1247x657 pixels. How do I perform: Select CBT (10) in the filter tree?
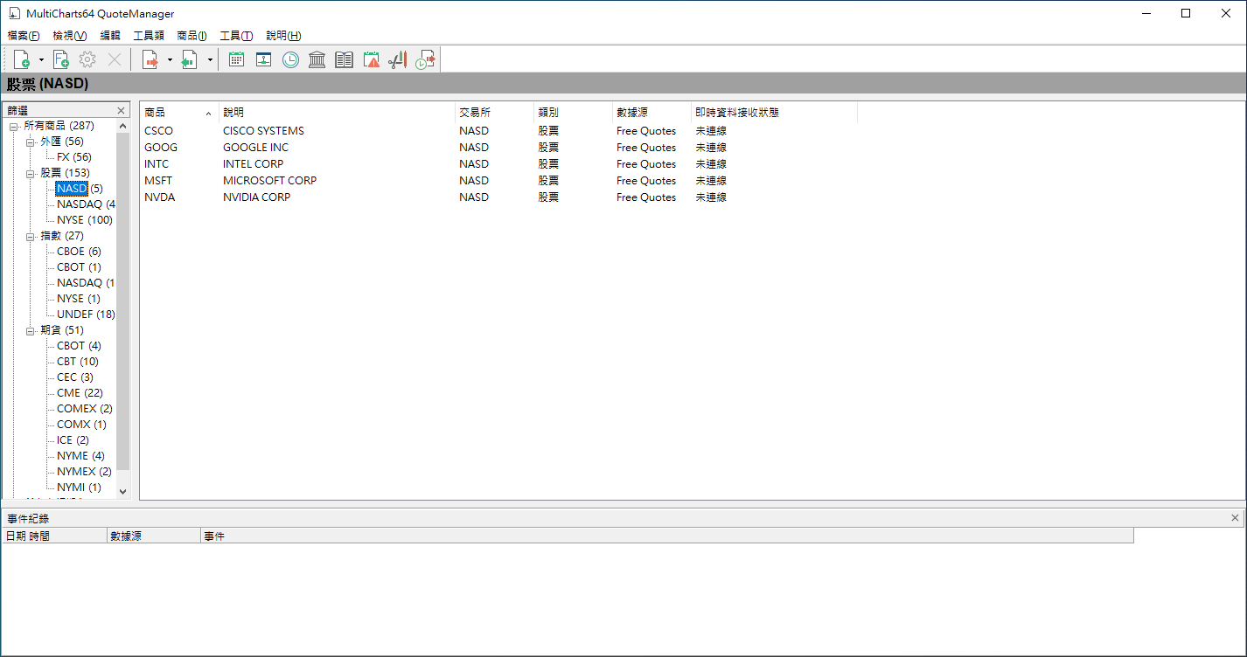pos(78,362)
